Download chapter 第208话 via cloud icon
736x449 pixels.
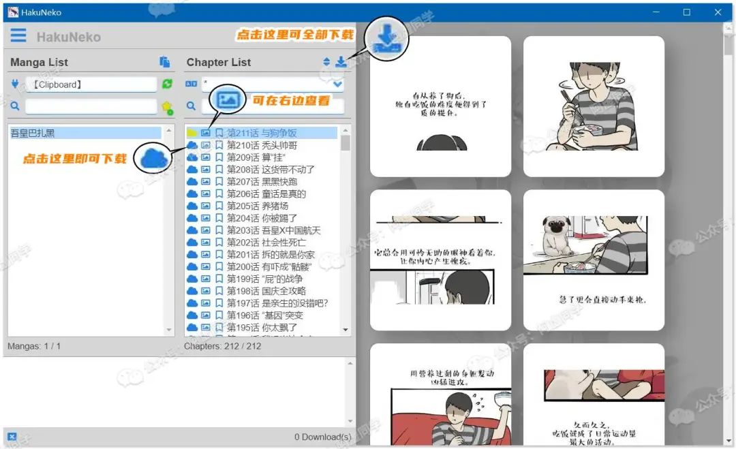tap(192, 170)
